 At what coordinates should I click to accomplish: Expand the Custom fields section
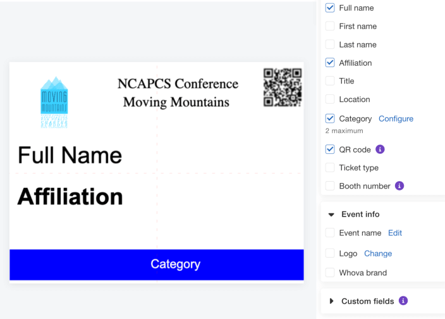coord(331,301)
